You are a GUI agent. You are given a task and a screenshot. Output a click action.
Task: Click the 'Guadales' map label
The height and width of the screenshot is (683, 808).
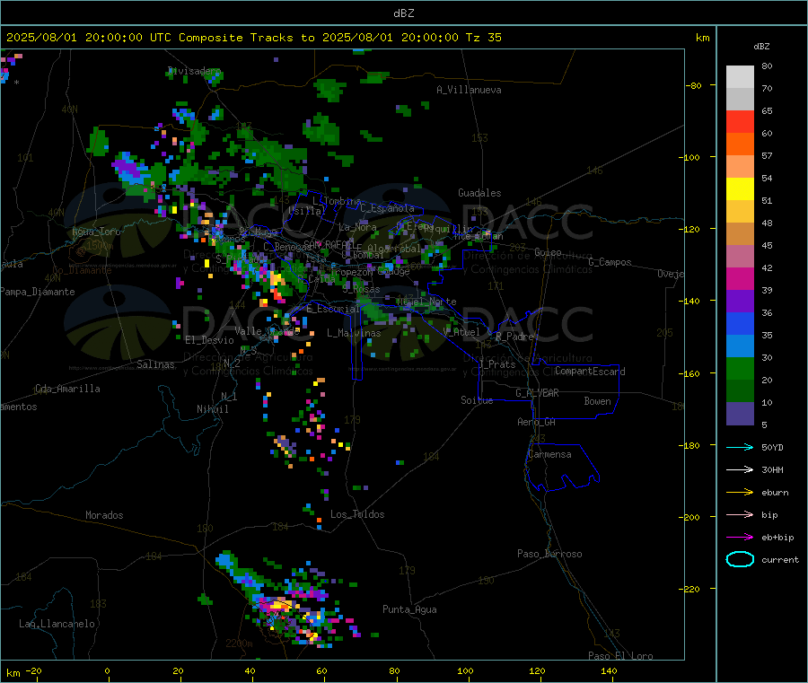coord(479,193)
